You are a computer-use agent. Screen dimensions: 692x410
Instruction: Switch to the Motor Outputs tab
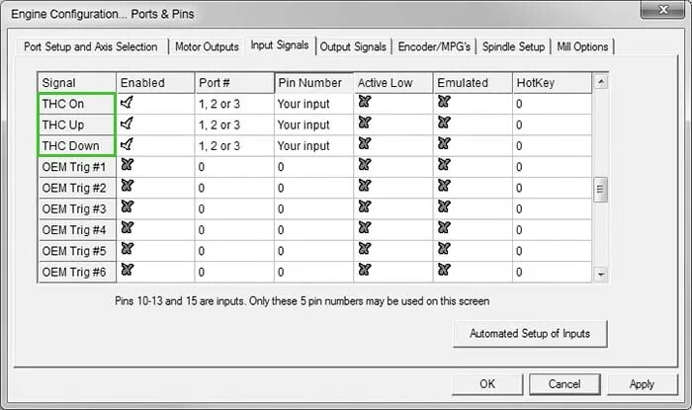click(x=207, y=46)
